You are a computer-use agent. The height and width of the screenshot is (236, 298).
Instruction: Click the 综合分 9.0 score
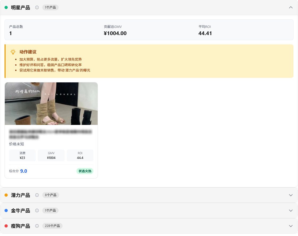[x=23, y=171]
